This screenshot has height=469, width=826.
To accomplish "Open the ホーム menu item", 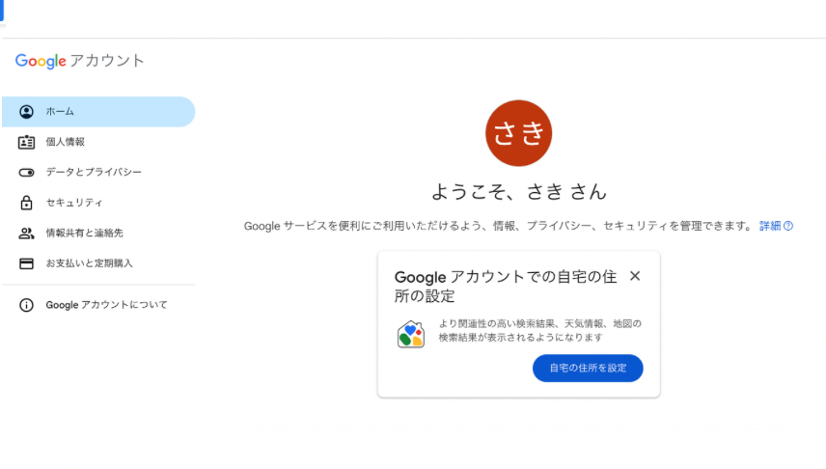I will tap(98, 112).
